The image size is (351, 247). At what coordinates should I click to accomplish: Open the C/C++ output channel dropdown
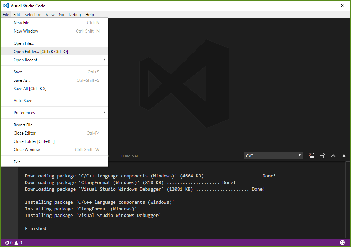(x=274, y=156)
